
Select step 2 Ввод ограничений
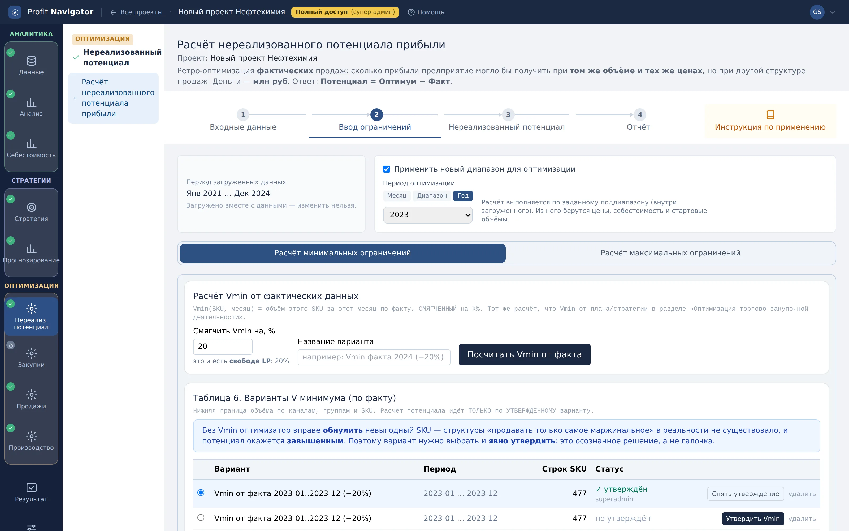(x=375, y=121)
